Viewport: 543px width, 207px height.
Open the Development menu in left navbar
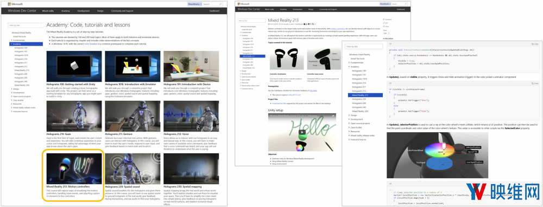pyautogui.click(x=84, y=11)
